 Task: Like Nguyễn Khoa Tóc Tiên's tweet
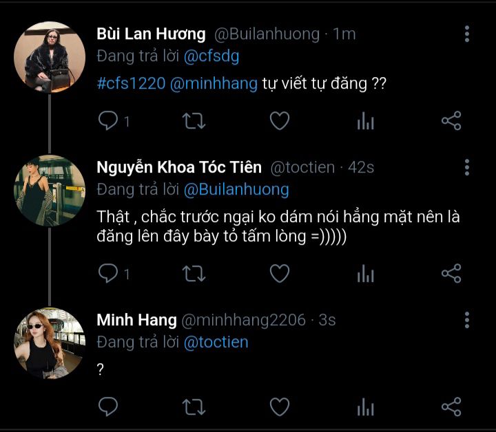(279, 273)
